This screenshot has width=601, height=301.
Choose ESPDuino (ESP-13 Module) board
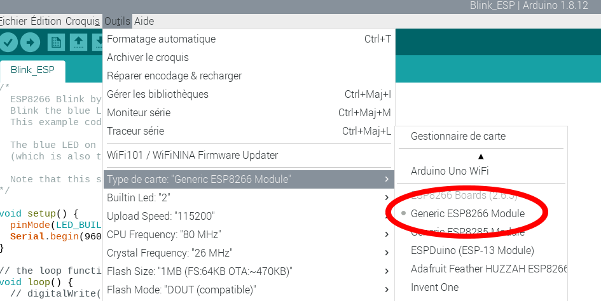(x=472, y=250)
